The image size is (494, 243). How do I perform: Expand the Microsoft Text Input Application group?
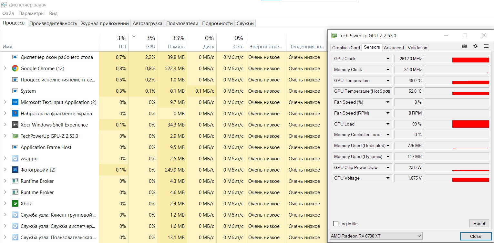[5, 102]
